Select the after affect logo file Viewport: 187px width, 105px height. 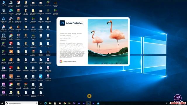(x=33, y=37)
